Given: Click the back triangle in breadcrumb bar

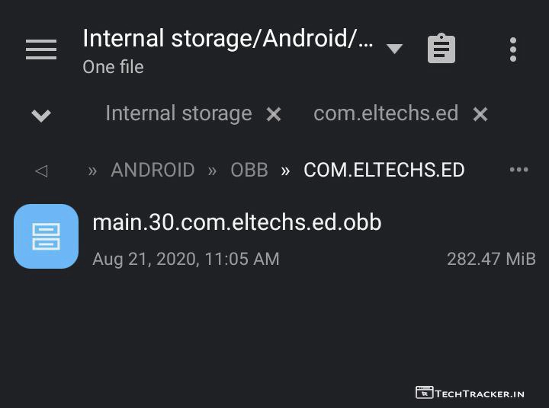Looking at the screenshot, I should pos(41,171).
